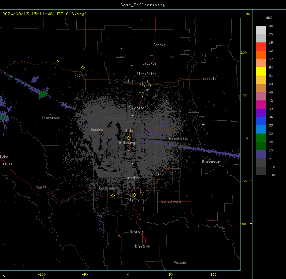Click the yellow radar marker at Olds
The height and width of the screenshot is (279, 286).
click(129, 138)
